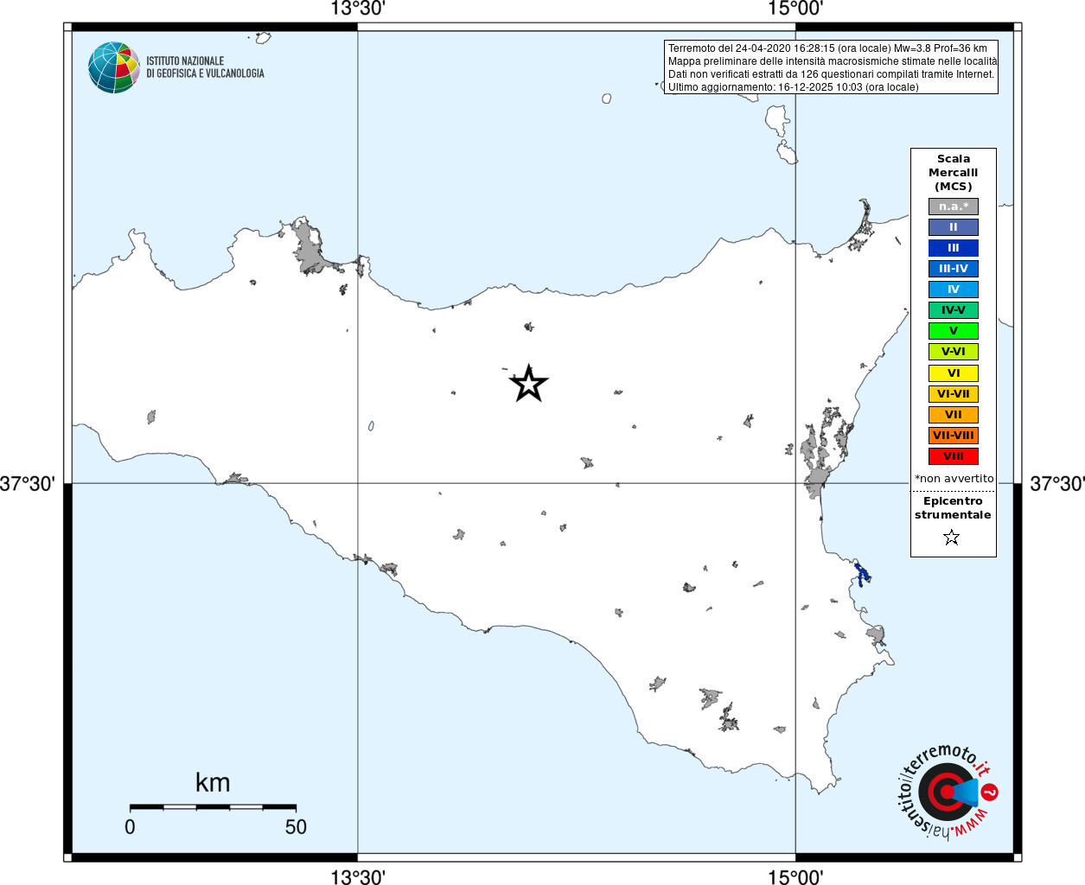This screenshot has height=885, width=1085.
Task: Click the INGV globe logo
Action: pyautogui.click(x=114, y=67)
